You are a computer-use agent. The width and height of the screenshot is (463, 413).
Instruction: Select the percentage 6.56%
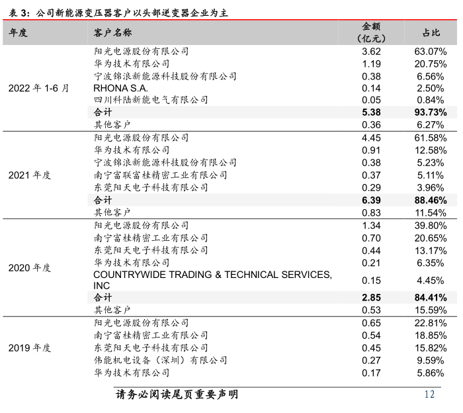tap(430, 77)
